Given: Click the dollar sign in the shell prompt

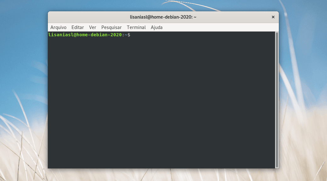Looking at the screenshot, I should (x=129, y=35).
